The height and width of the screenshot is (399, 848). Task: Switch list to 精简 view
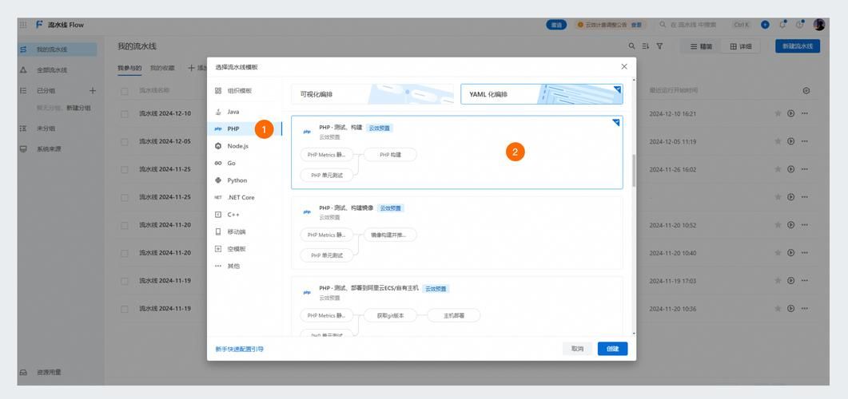(x=701, y=46)
